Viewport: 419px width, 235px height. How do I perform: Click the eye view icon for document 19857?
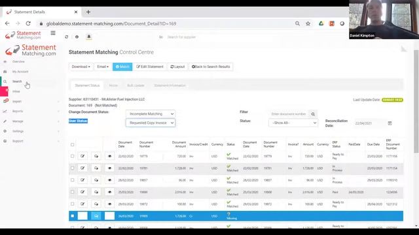109,180
